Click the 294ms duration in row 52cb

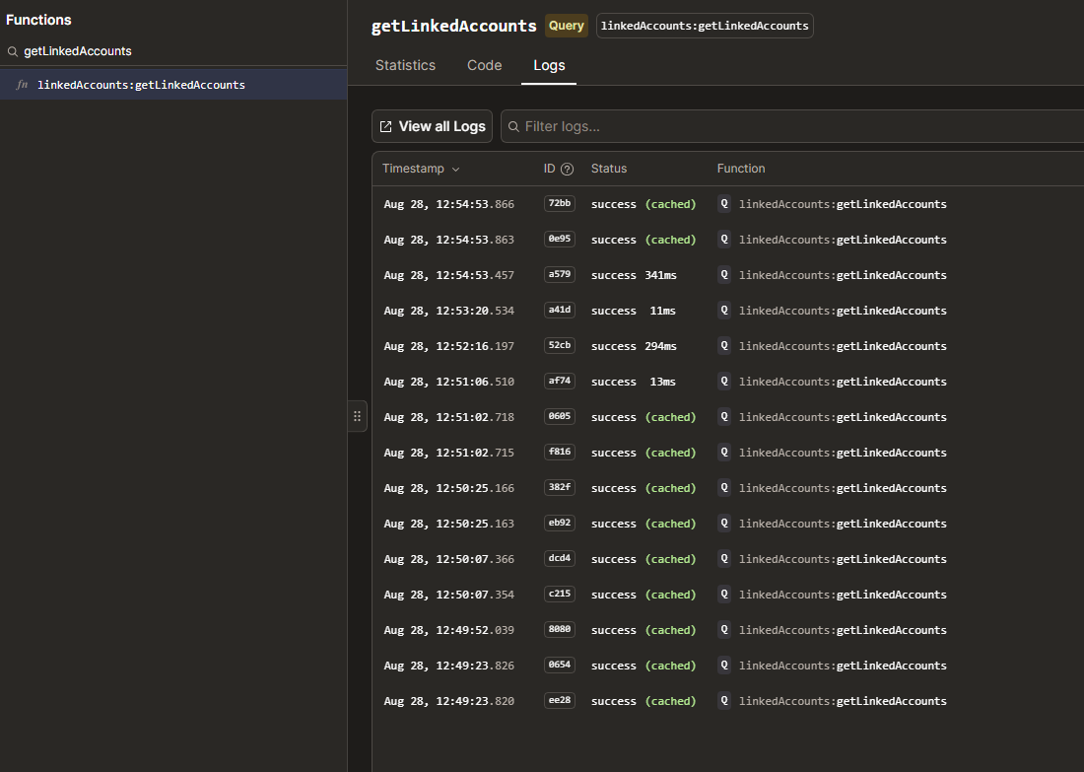[661, 347]
